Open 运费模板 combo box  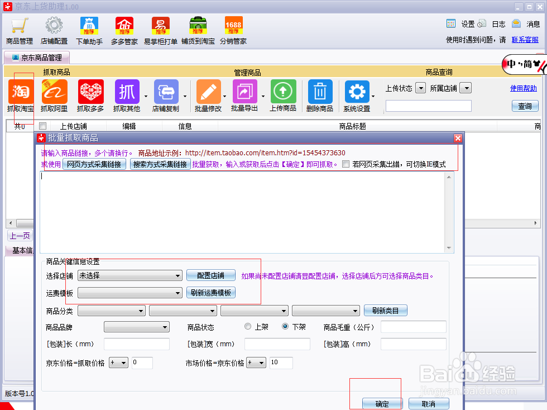tap(129, 293)
